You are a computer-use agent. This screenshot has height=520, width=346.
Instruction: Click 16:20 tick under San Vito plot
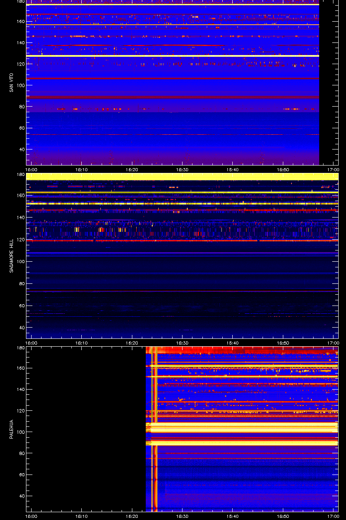[132, 169]
